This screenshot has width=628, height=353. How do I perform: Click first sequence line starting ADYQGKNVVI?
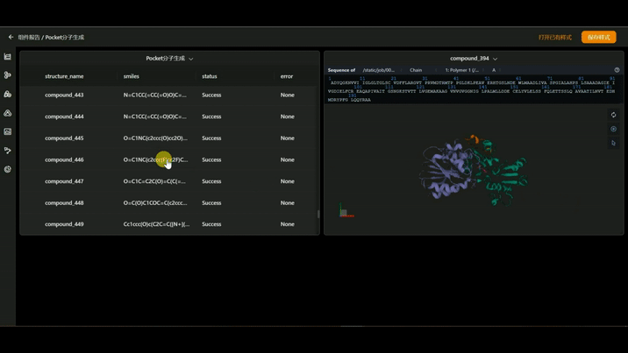pos(473,82)
